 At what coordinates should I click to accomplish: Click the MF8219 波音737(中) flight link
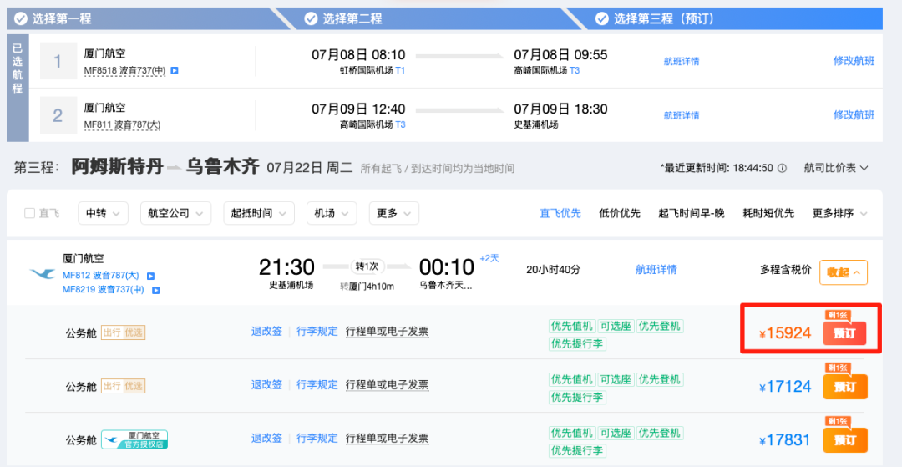point(104,290)
